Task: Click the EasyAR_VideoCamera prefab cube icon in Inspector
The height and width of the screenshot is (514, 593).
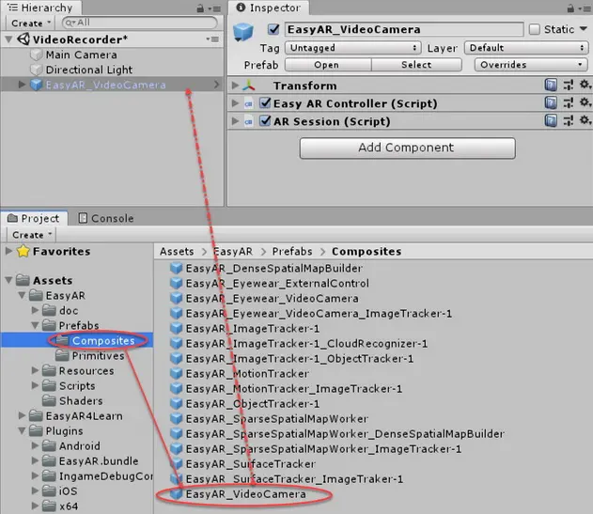Action: pos(243,32)
